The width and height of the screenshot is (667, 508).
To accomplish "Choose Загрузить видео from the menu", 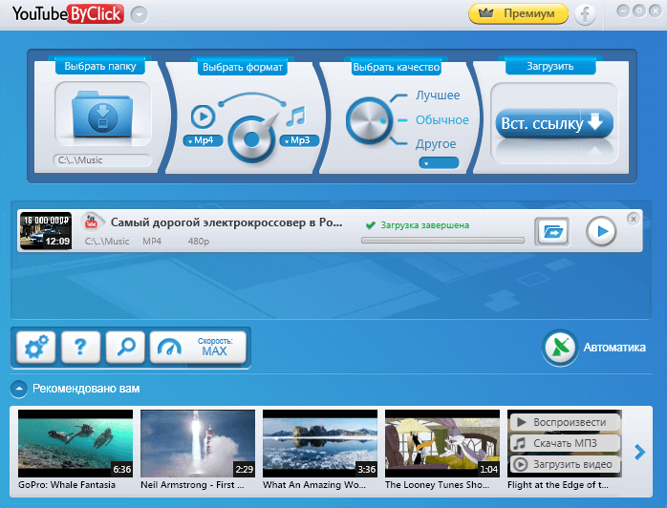I will [x=565, y=465].
